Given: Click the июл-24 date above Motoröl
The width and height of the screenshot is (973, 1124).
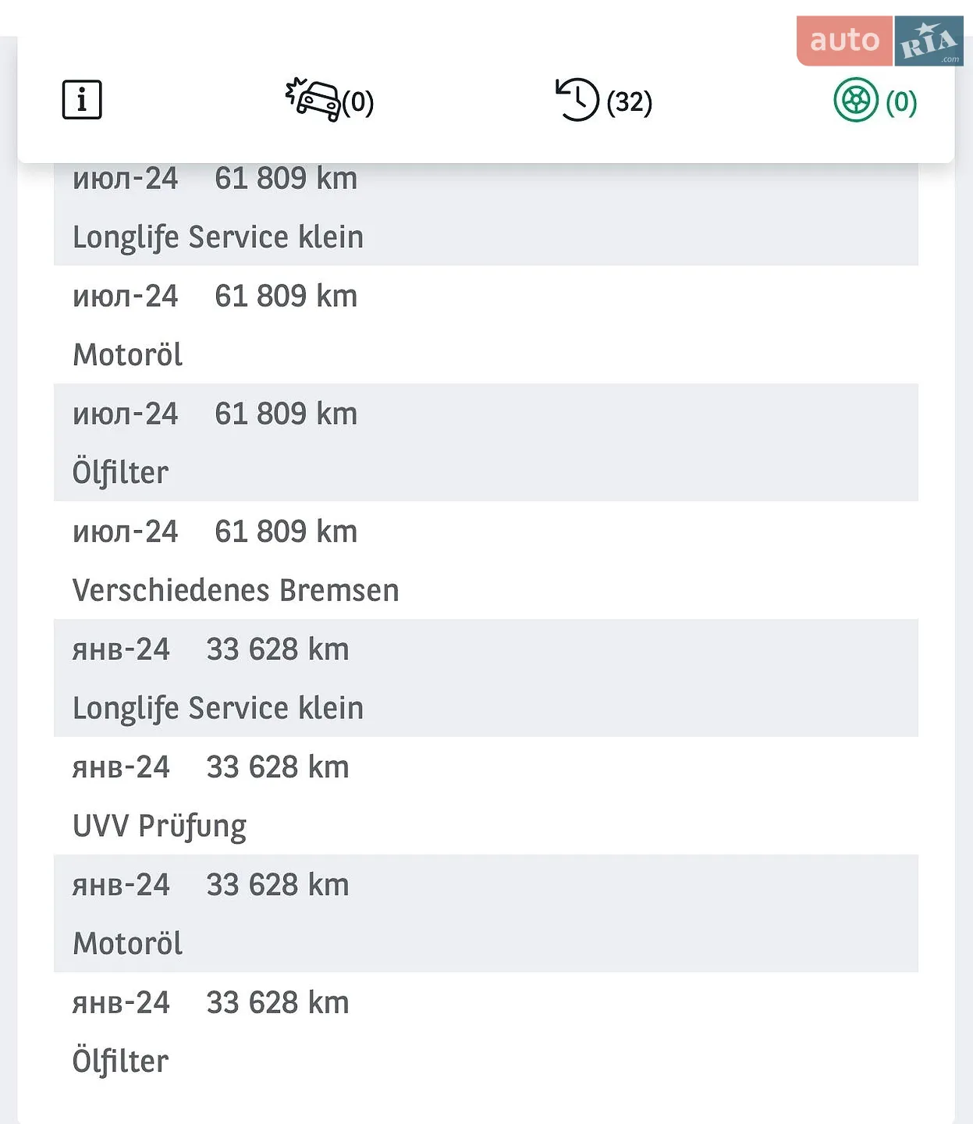Looking at the screenshot, I should (x=125, y=296).
